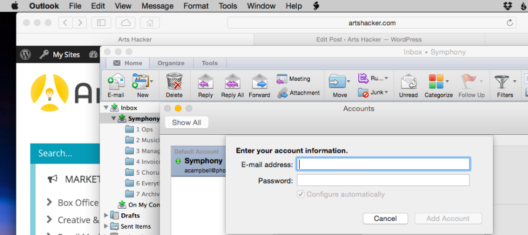The image size is (528, 235).
Task: Open the Format menu
Action: point(196,6)
